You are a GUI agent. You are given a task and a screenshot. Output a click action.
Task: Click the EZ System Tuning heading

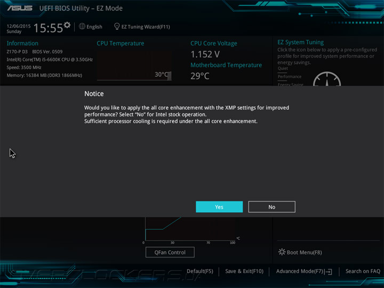click(x=300, y=42)
